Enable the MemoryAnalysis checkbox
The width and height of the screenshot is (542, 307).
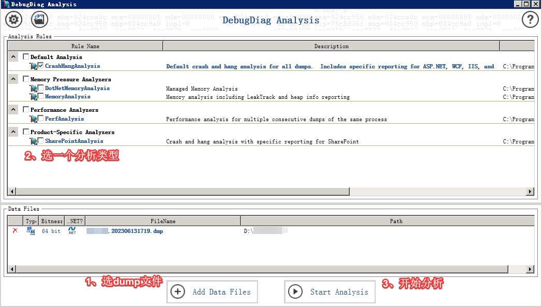tap(40, 96)
